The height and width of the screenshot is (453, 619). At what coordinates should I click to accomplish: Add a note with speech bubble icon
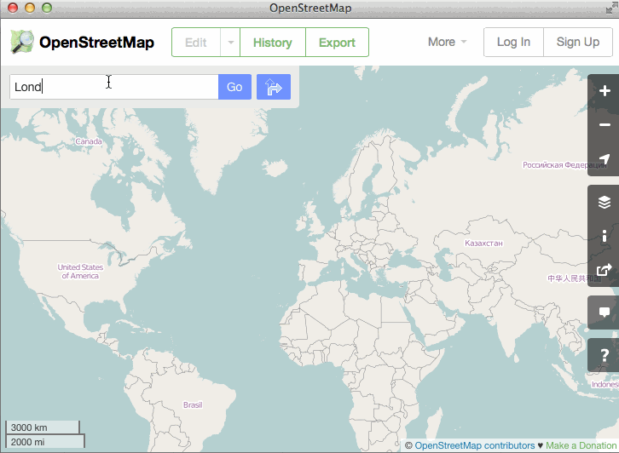605,313
